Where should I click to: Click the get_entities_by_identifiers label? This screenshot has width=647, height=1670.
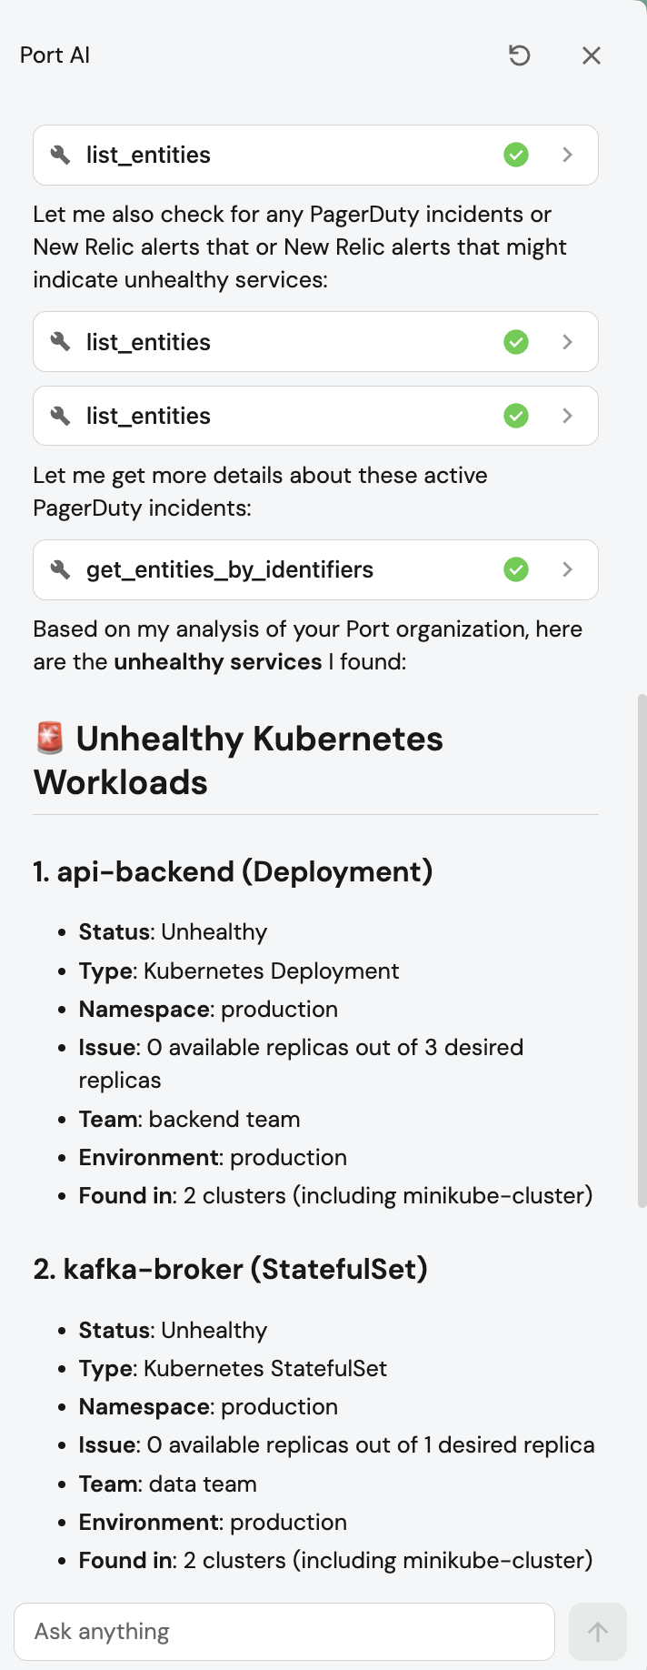[229, 569]
